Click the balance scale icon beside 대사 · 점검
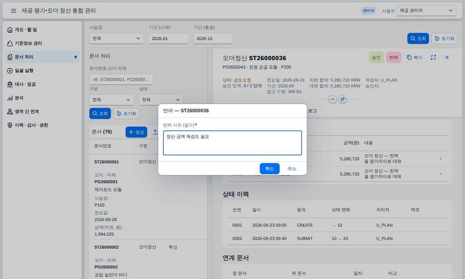The width and height of the screenshot is (465, 279). pos(10,84)
